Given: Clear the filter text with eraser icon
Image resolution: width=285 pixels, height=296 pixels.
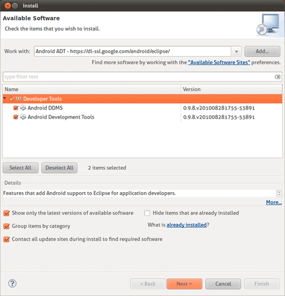Looking at the screenshot, I should click(x=278, y=77).
